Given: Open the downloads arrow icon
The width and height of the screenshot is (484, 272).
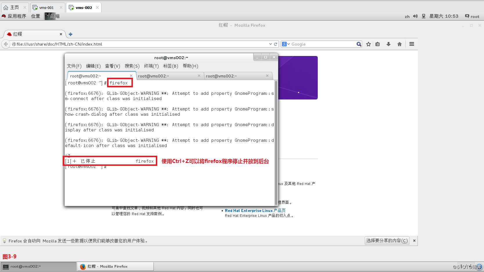Looking at the screenshot, I should pos(388,44).
